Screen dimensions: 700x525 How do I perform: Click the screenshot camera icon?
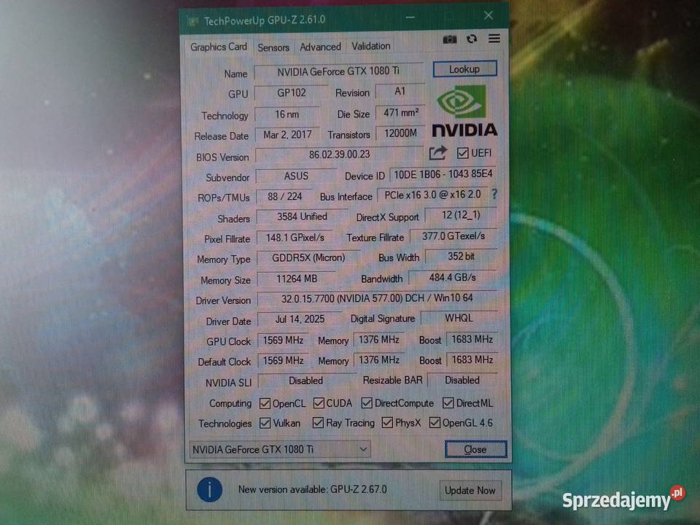(450, 39)
